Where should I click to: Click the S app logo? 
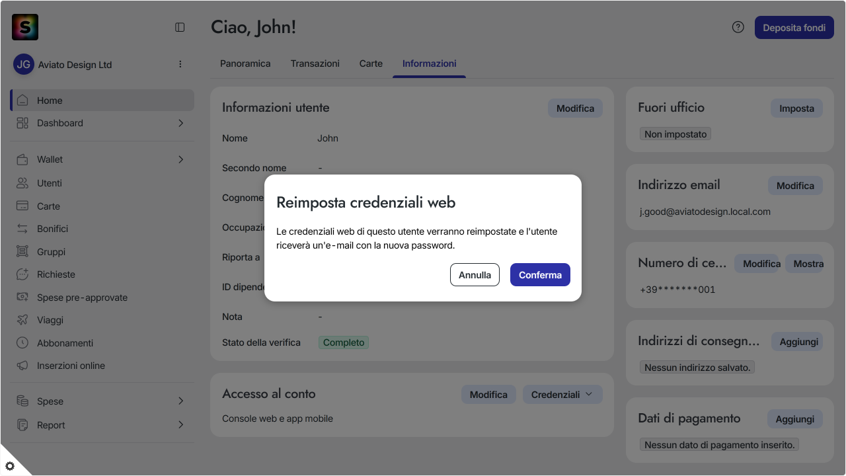[25, 27]
